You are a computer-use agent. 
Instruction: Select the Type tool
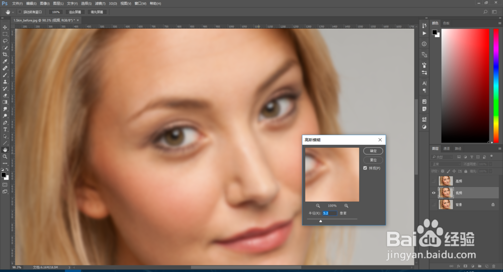(5, 129)
